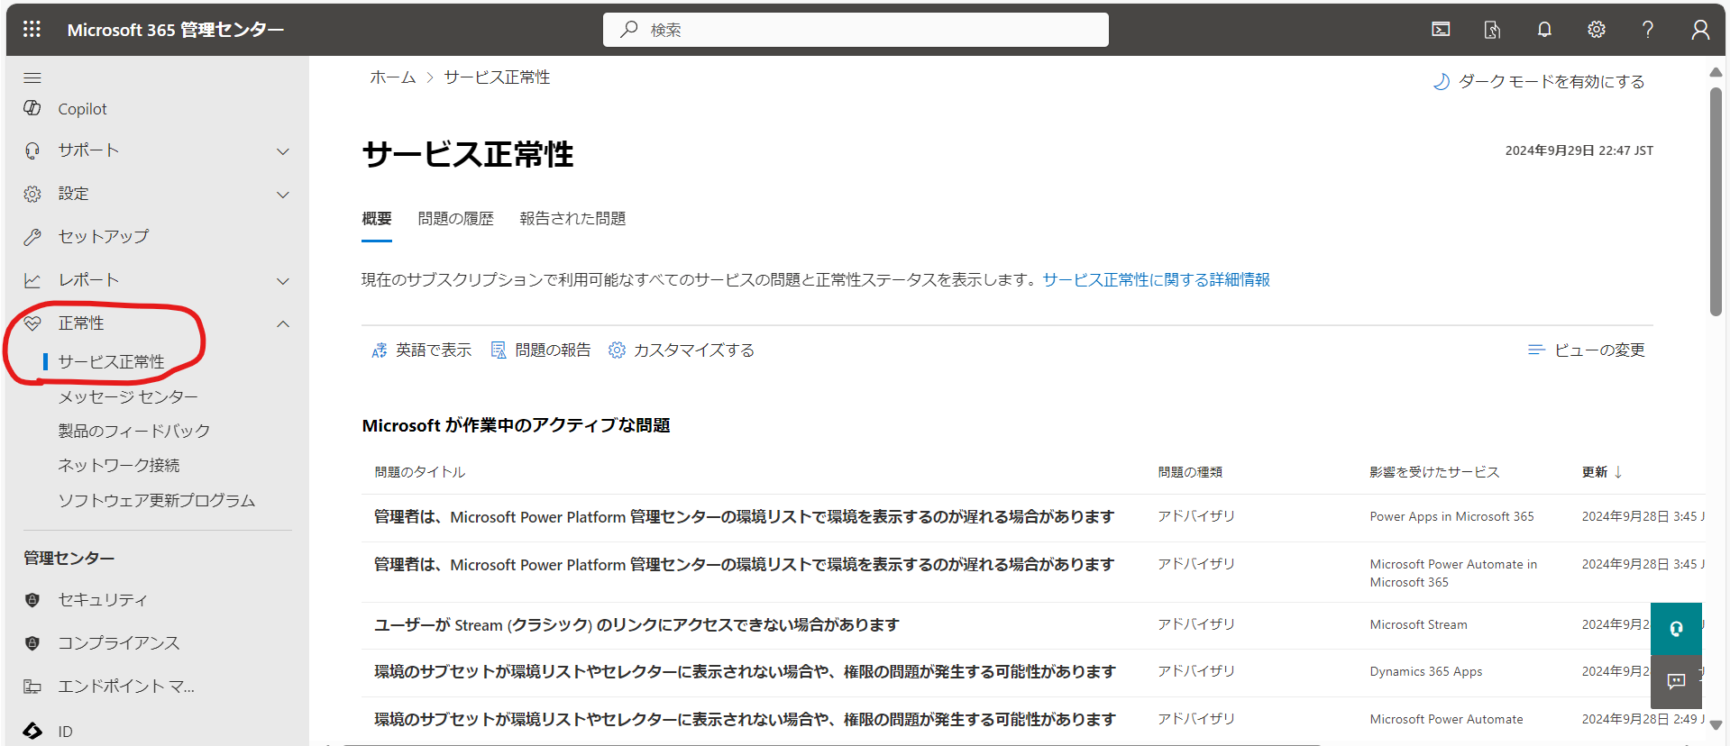1730x746 pixels.
Task: Click the セットアップ sidebar label
Action: [104, 237]
